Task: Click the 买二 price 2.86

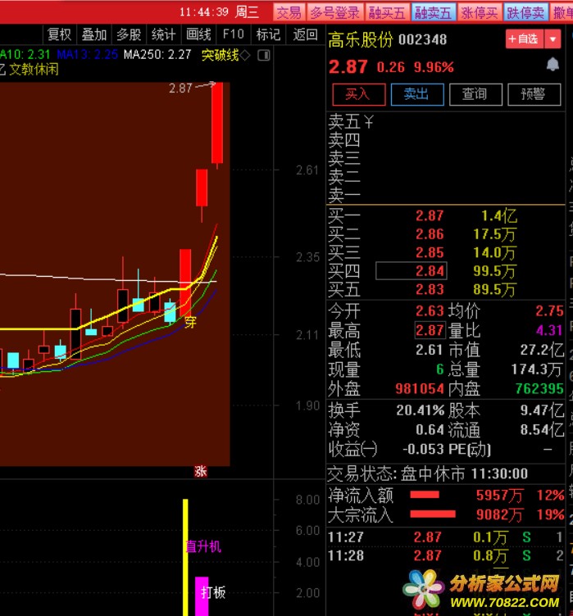Action: point(430,234)
